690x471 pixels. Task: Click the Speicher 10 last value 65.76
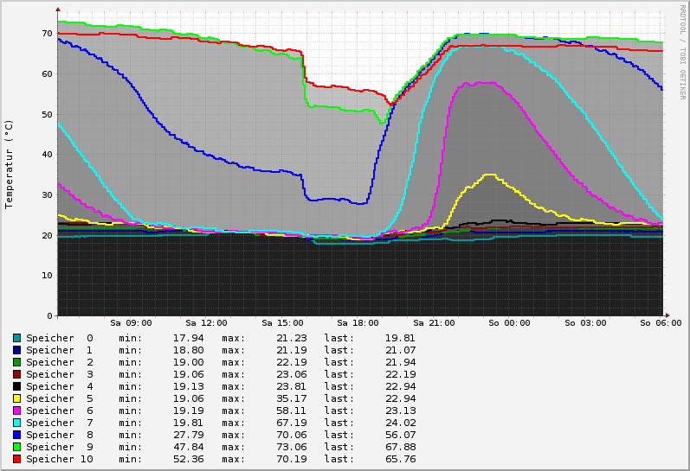point(400,459)
